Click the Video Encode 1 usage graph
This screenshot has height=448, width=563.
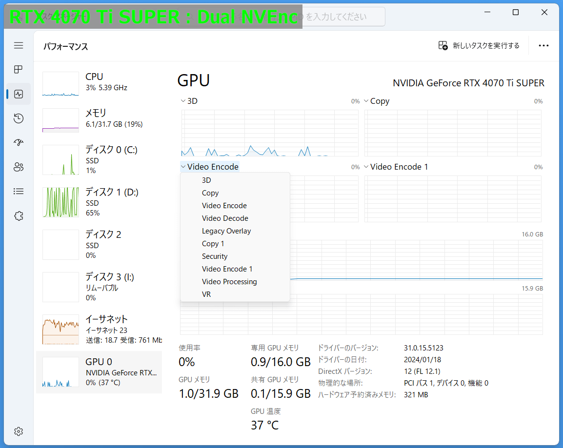point(453,199)
